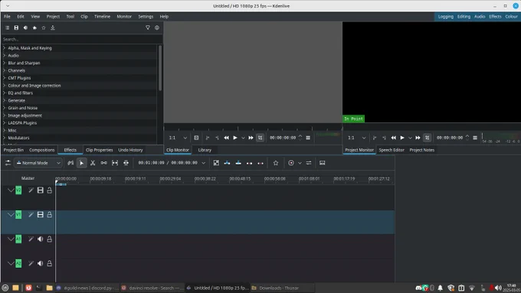Click the effects list vertical scrollbar
Image resolution: width=521 pixels, height=293 pixels.
(160, 68)
